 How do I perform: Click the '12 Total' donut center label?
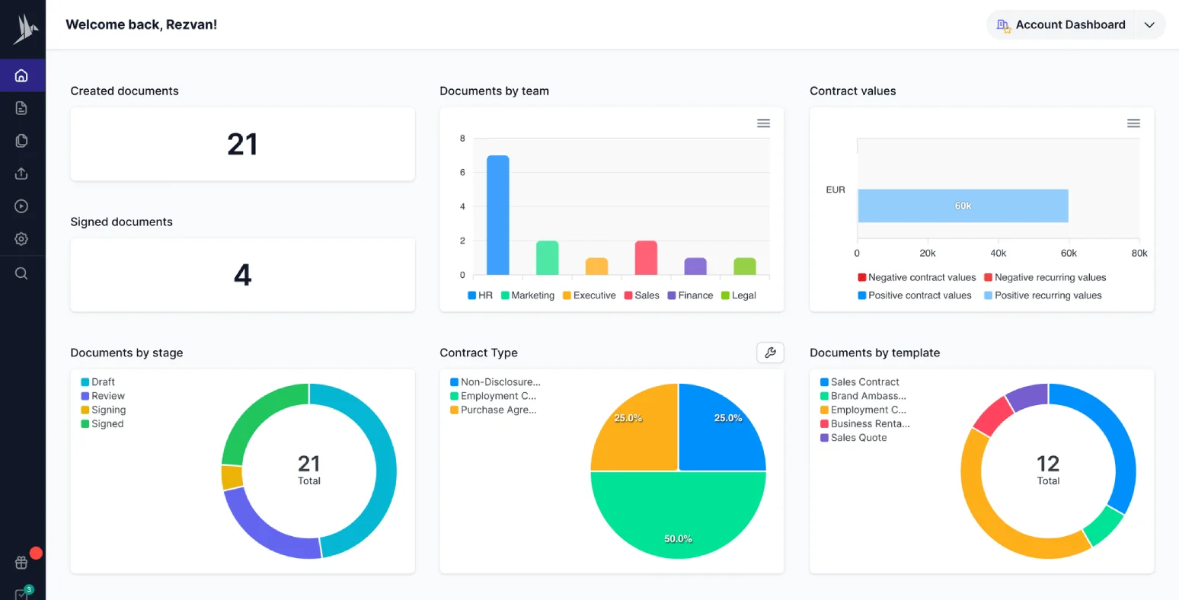(1048, 470)
